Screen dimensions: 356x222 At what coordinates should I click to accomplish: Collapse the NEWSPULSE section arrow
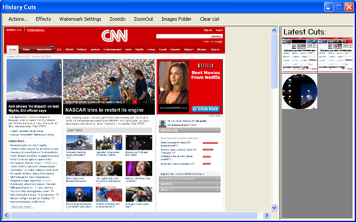coord(217,131)
